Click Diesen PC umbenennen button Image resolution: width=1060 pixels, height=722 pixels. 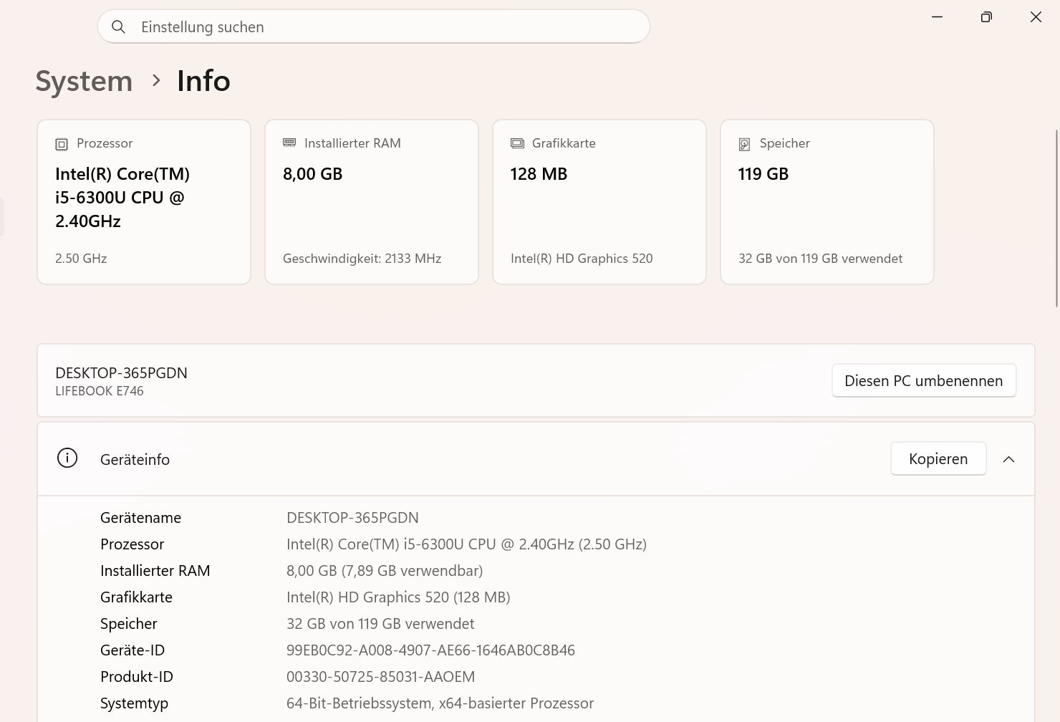coord(924,380)
